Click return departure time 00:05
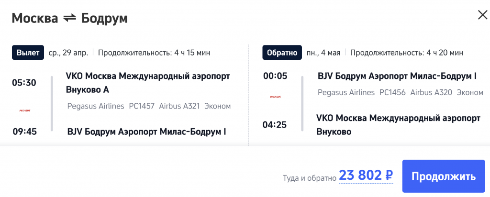Screen dimensions: 490x197 point(274,76)
